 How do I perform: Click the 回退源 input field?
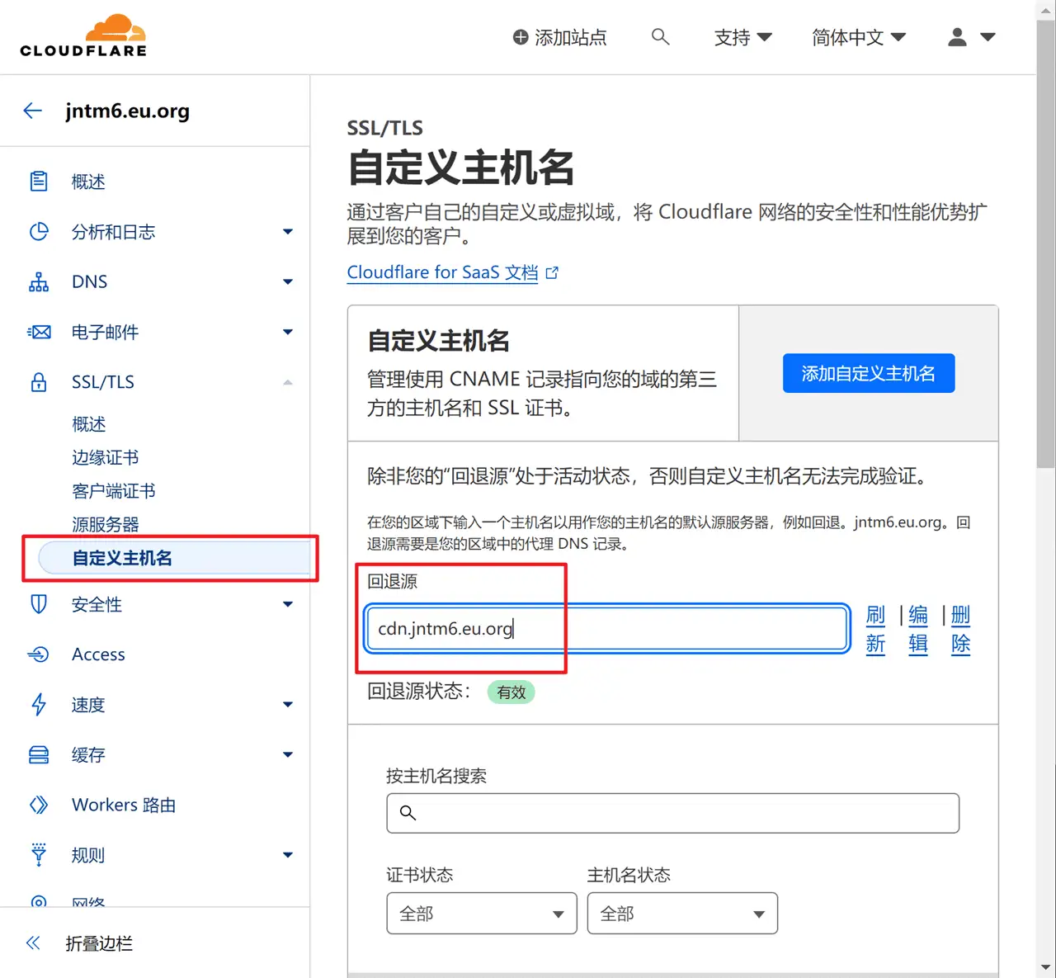pos(606,629)
